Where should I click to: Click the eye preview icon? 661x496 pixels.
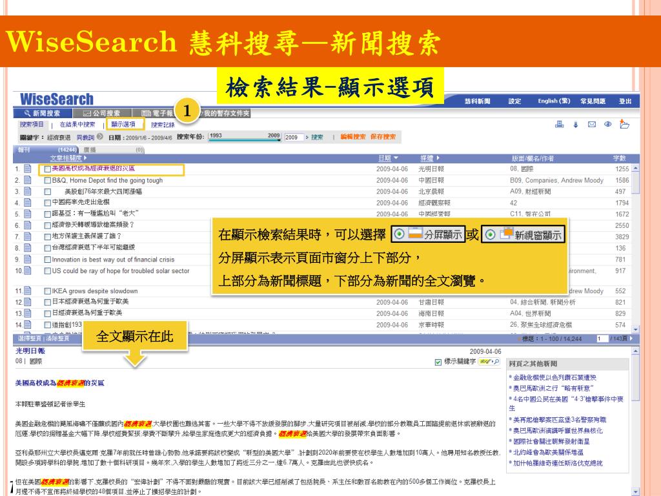pyautogui.click(x=607, y=125)
